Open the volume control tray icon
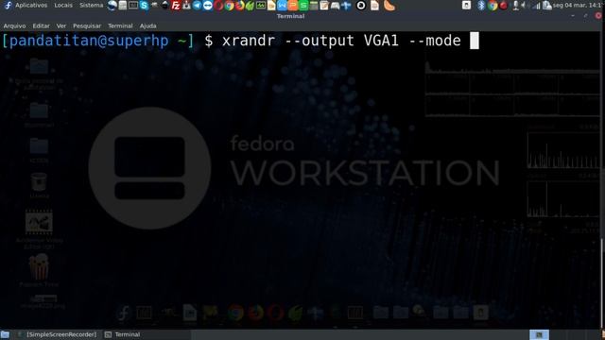The image size is (605, 340). 524,6
